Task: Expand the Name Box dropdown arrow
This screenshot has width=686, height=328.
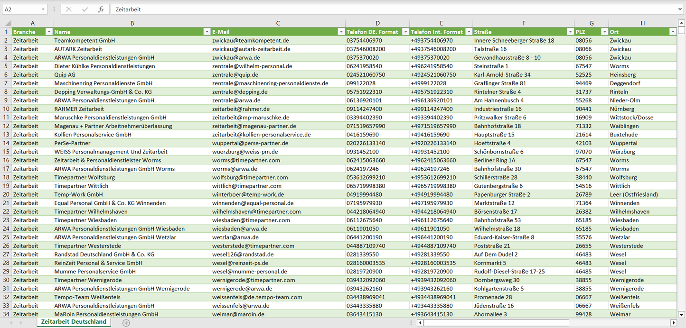Action: 43,9
